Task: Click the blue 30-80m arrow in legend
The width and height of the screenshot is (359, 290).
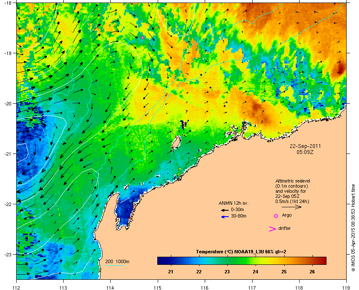Action: click(225, 217)
